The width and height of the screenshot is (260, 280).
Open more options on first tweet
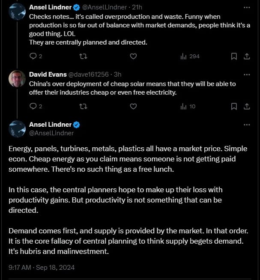pos(247,7)
